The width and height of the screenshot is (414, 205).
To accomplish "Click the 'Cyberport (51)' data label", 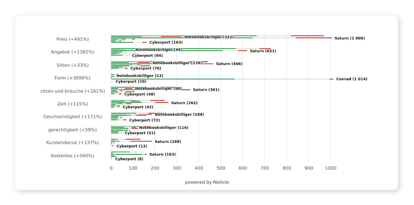I will [140, 133].
